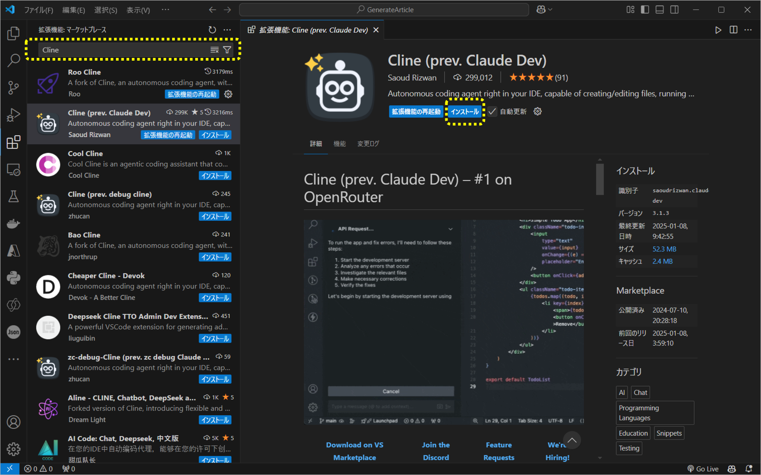Go back with the navigation arrow

pos(212,9)
